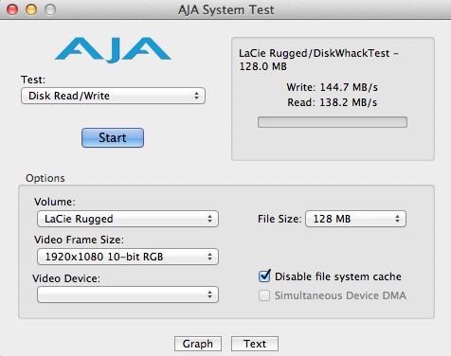Uncheck Disable file system cache

click(264, 276)
